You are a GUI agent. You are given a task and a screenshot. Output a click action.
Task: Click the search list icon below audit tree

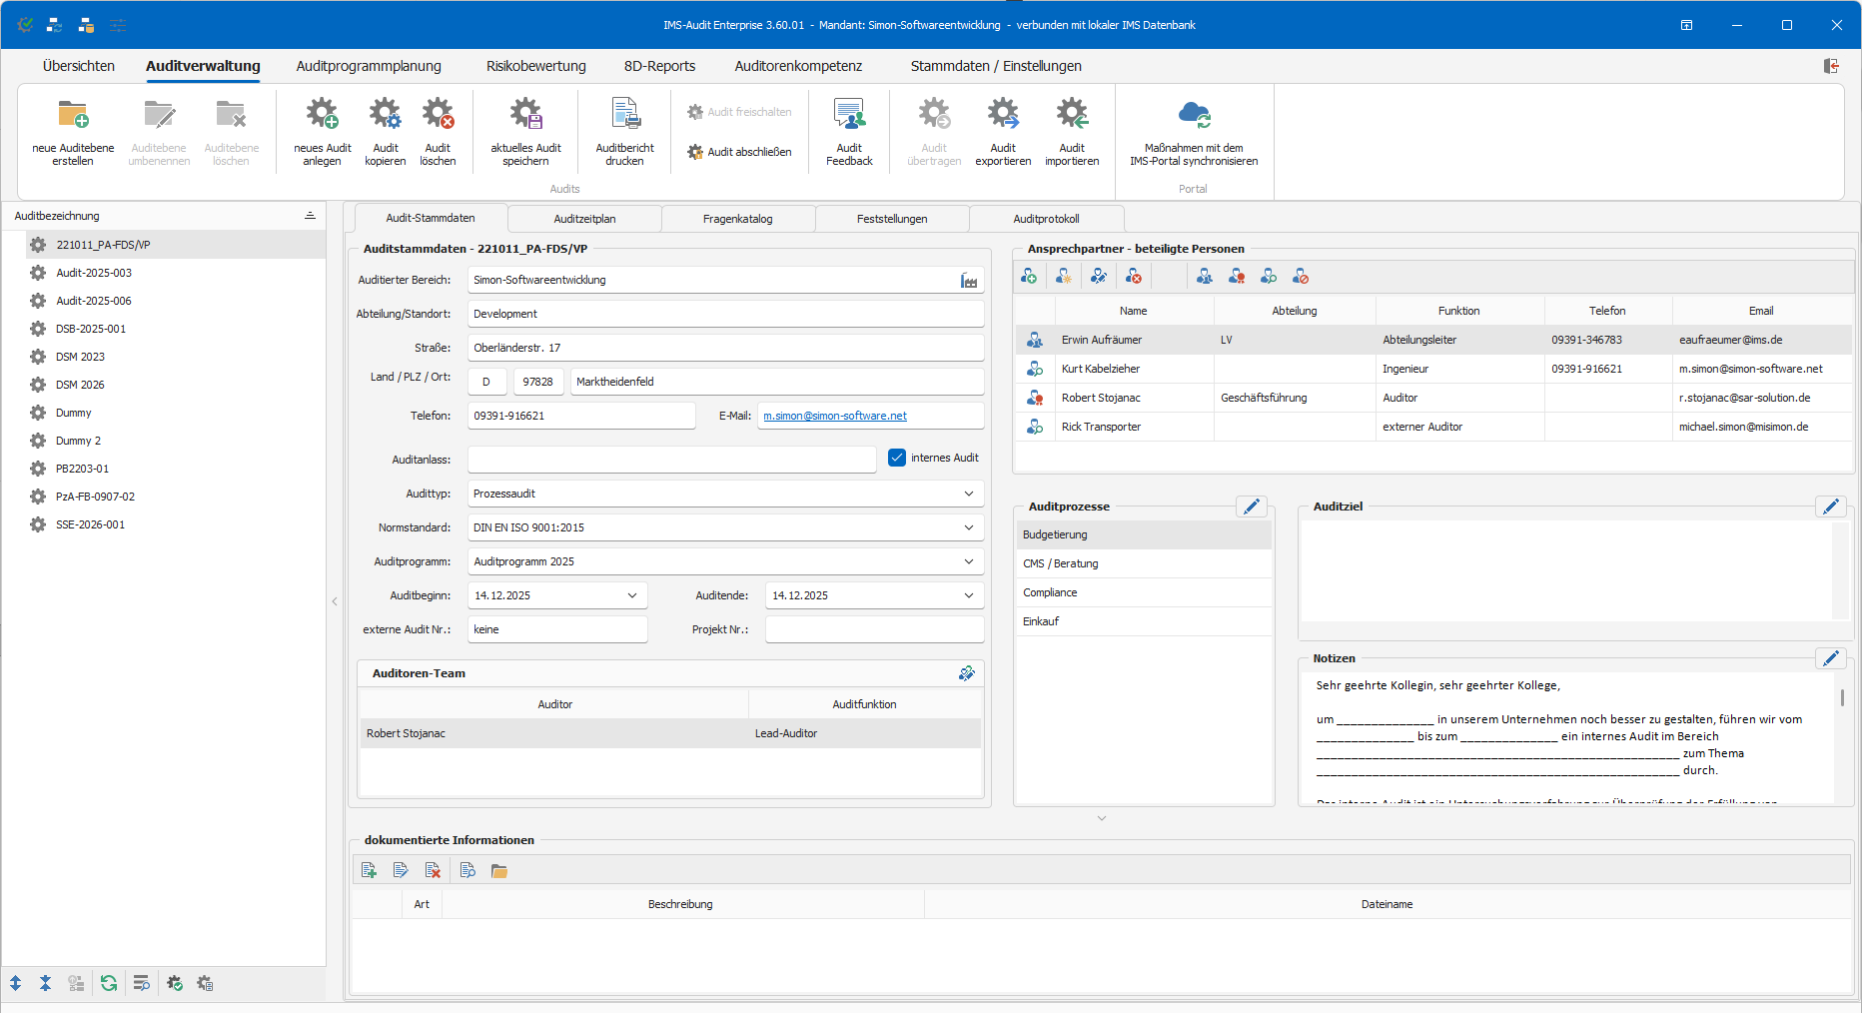(142, 983)
